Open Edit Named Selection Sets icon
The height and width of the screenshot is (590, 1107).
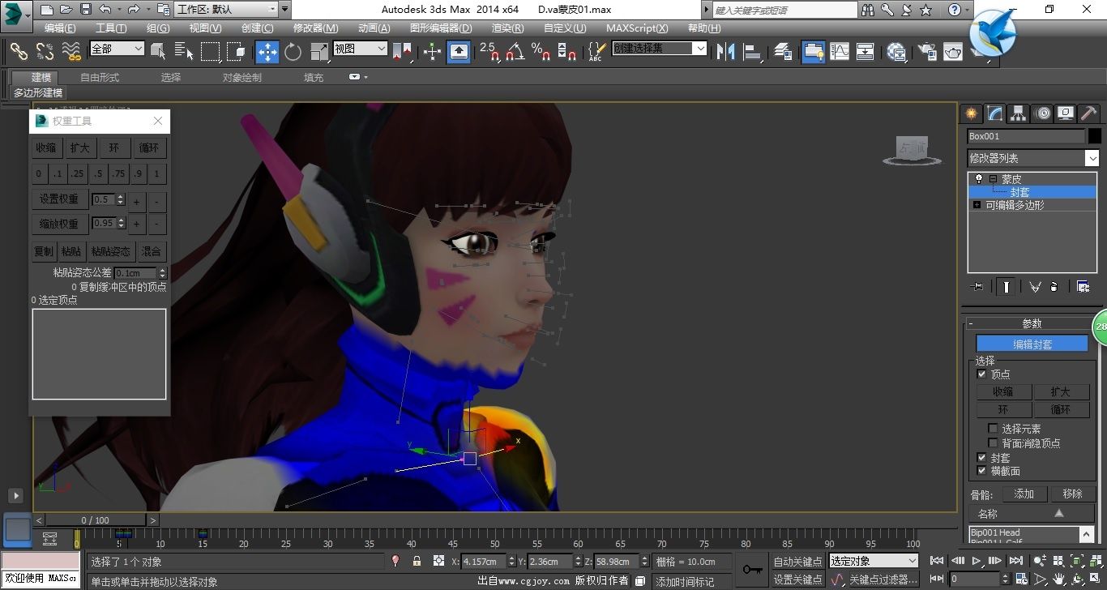click(596, 52)
